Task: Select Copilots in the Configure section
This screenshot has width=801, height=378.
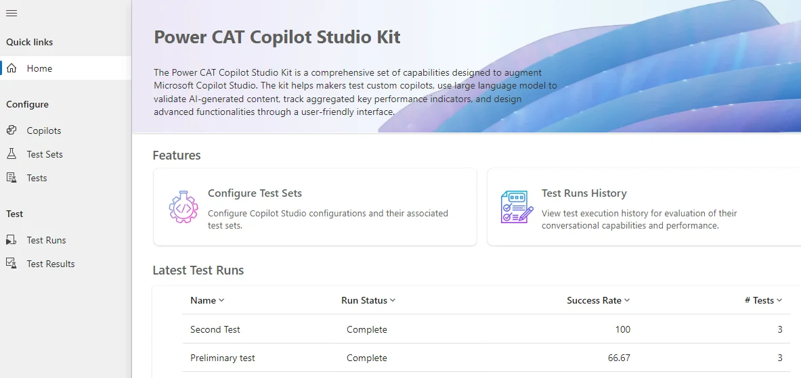Action: (x=44, y=131)
